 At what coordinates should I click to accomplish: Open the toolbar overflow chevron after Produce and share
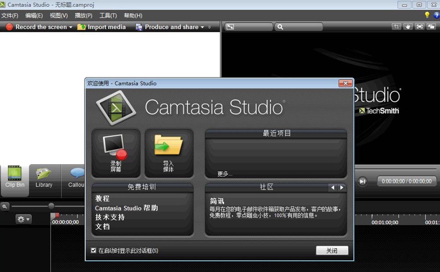[x=209, y=27]
